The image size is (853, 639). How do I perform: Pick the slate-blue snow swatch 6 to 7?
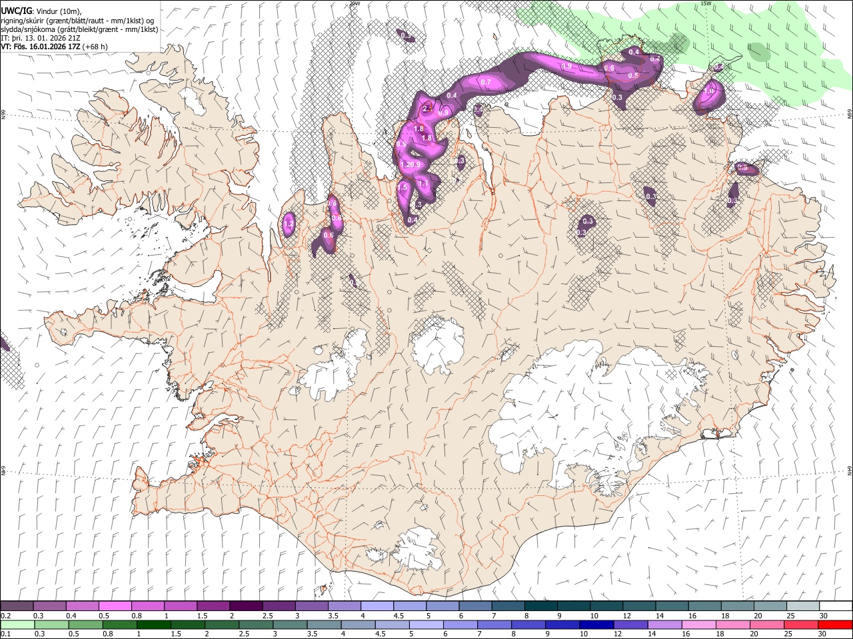click(x=474, y=606)
